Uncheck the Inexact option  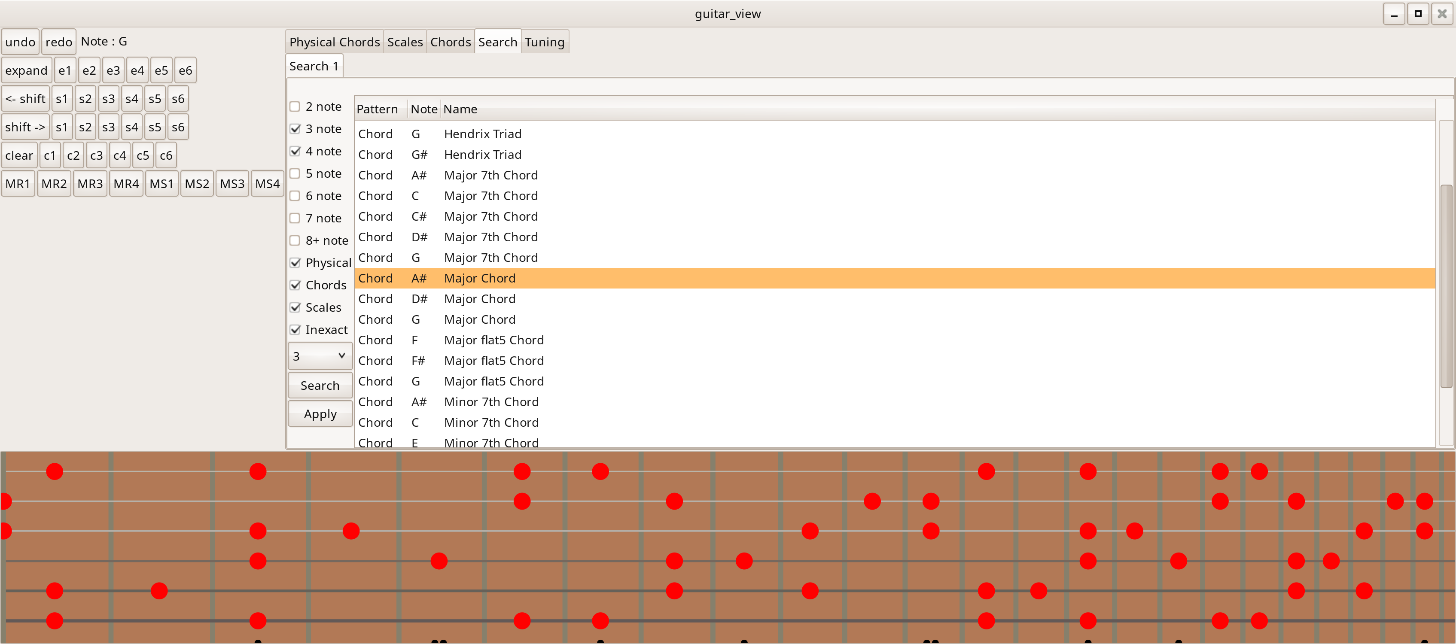[295, 329]
